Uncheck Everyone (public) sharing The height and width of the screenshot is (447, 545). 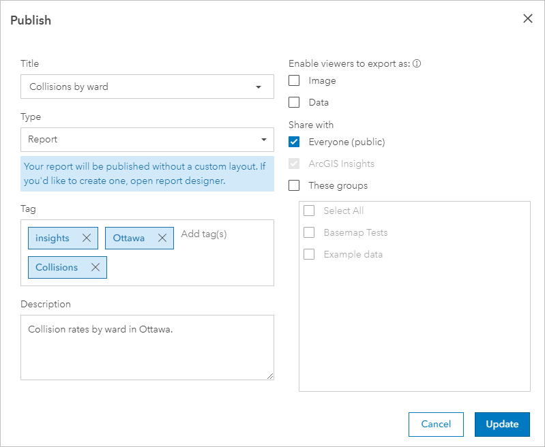[x=295, y=142]
